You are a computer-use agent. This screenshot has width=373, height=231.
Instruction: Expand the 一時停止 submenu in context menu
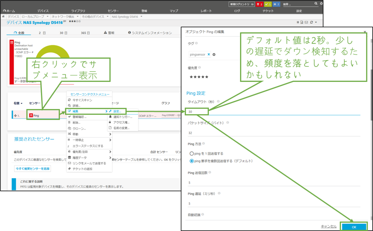(110, 140)
